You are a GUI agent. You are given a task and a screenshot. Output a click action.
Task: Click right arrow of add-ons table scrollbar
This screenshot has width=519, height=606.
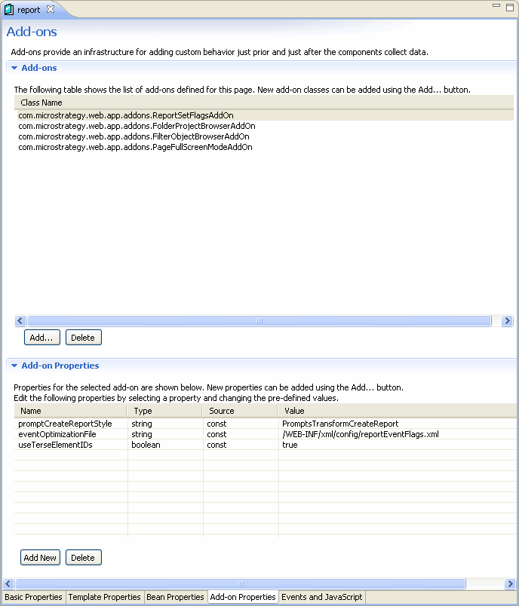[507, 321]
